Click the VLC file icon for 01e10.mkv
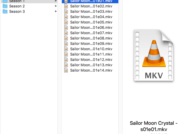This screenshot has width=182, height=134. tap(66, 49)
